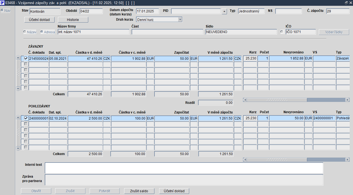Click up arrow of POHLEDÁVKY row scroller
This screenshot has height=195, width=353.
coord(18,118)
